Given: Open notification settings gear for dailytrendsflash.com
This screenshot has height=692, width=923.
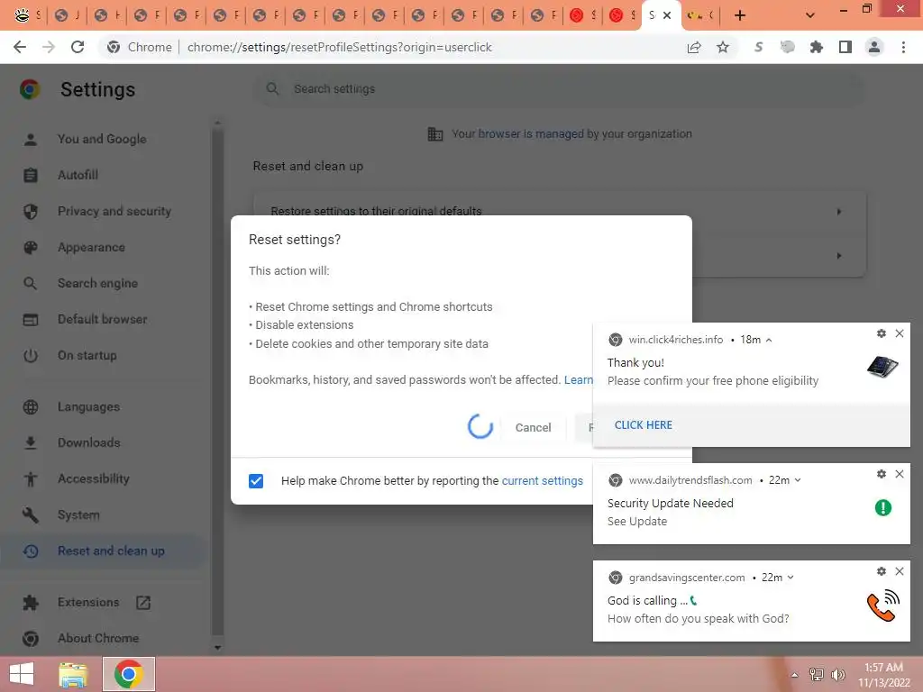Looking at the screenshot, I should [x=882, y=474].
